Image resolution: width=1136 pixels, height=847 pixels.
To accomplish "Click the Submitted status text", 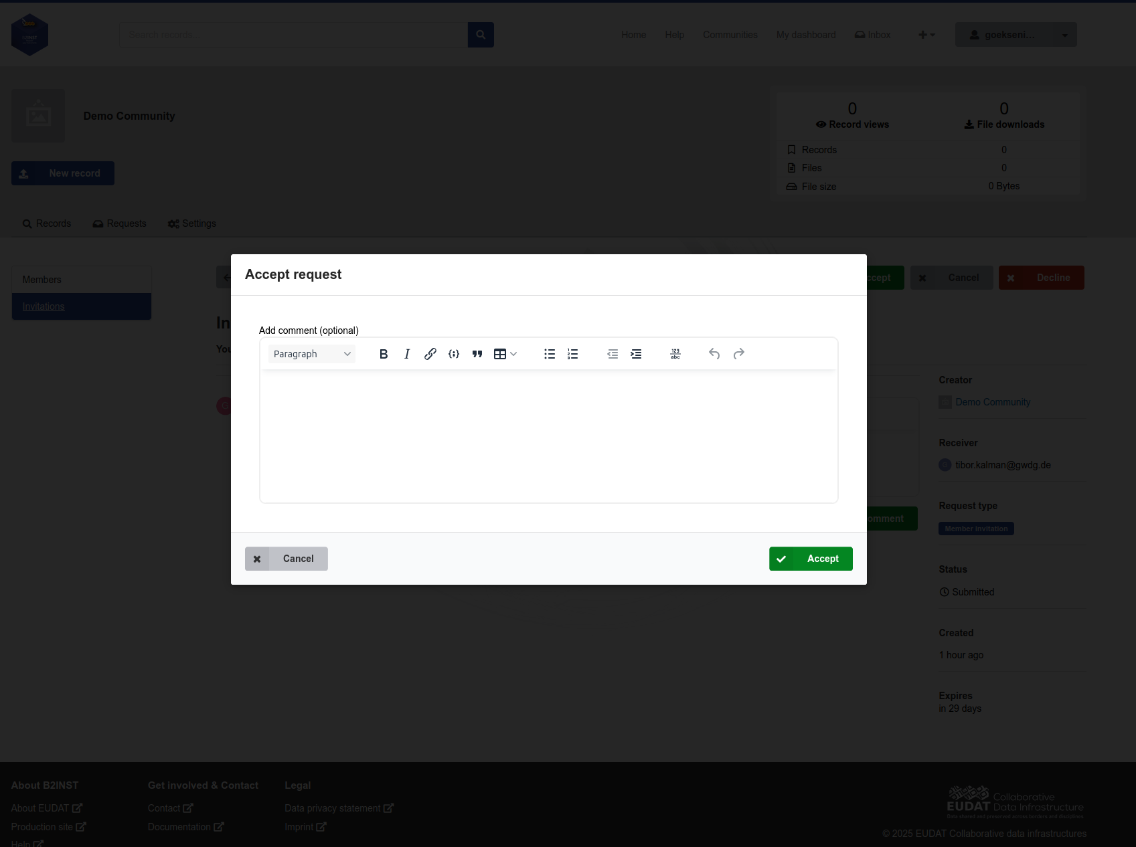I will click(x=973, y=592).
